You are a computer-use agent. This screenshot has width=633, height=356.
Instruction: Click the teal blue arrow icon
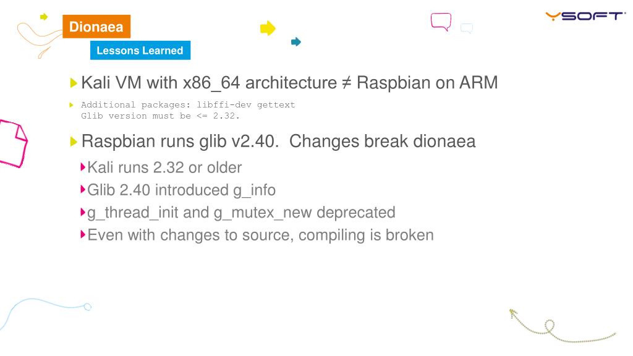point(296,41)
